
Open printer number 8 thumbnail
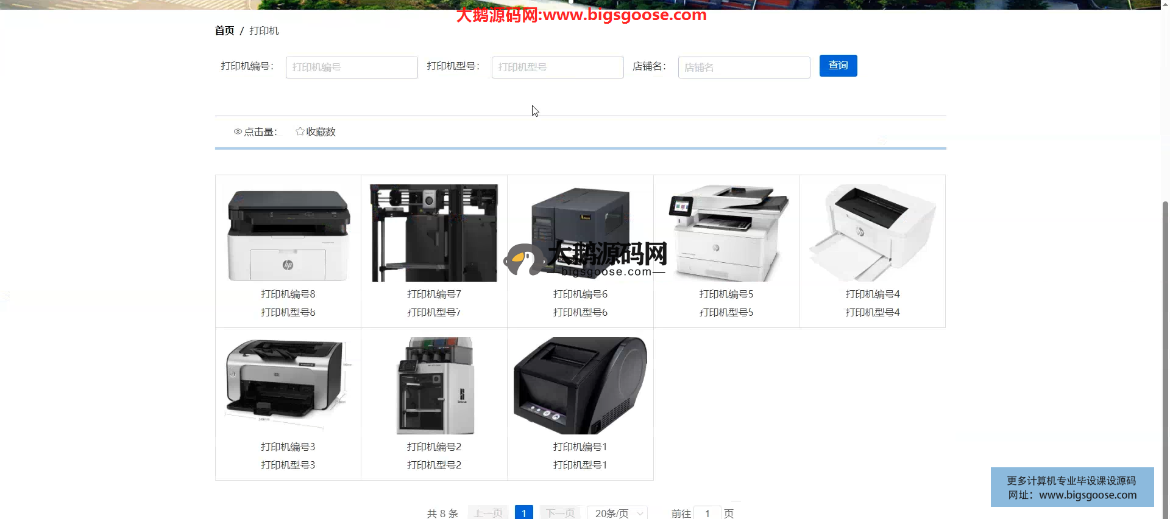pyautogui.click(x=288, y=233)
